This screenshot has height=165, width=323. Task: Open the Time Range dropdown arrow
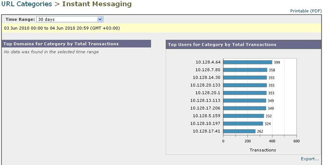[100, 19]
